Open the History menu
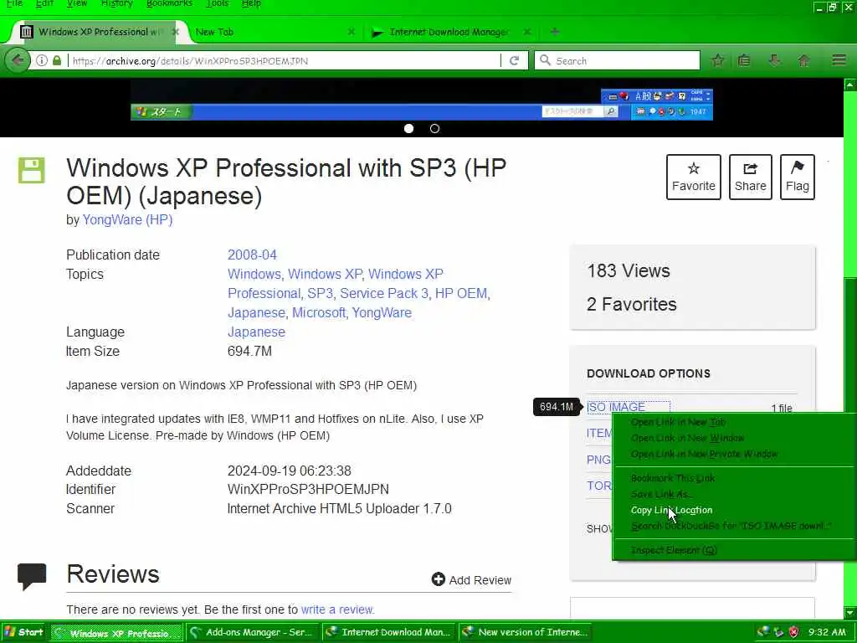The width and height of the screenshot is (857, 643). point(117,4)
